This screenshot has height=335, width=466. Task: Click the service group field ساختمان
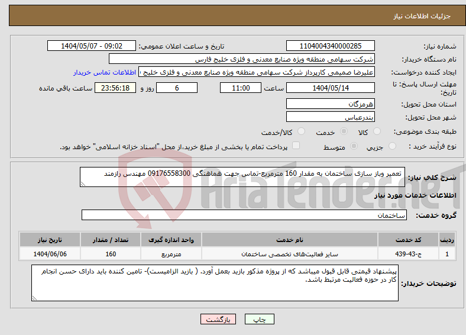coord(244,215)
